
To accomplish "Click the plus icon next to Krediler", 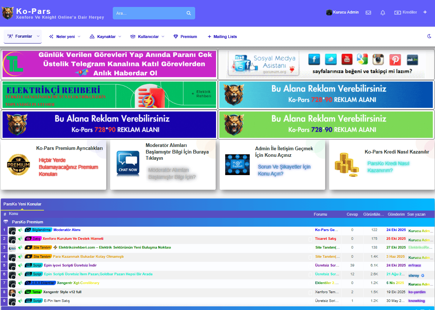I will pos(425,12).
